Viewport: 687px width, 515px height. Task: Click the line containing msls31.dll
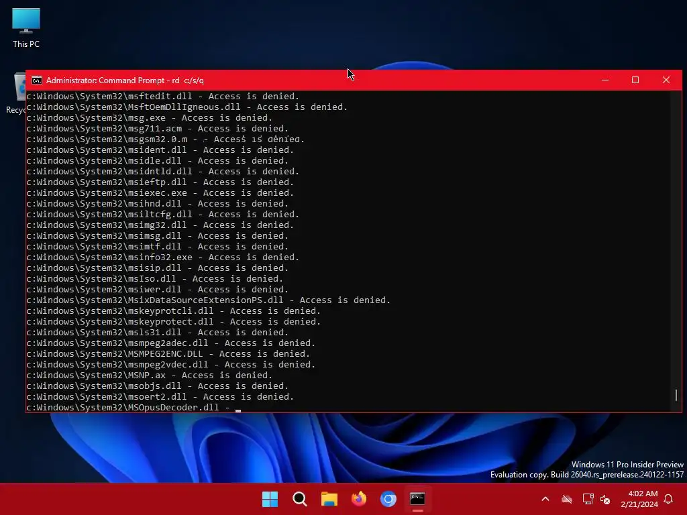point(158,333)
